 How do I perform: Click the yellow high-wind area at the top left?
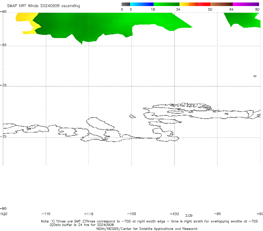coord(25,18)
